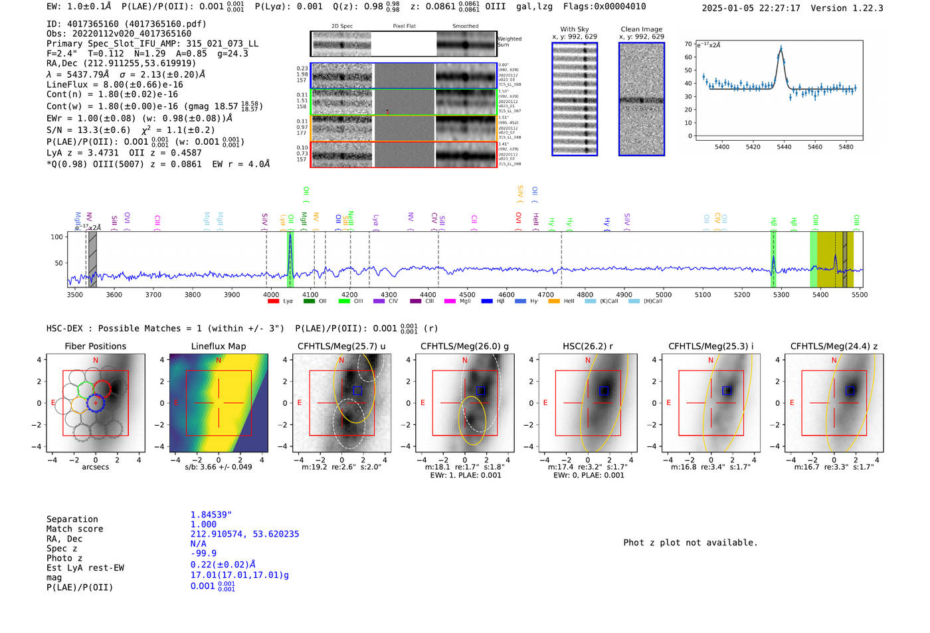The image size is (930, 633).
Task: Click the HSC-DEX Possible Matches heading
Action: click(x=165, y=328)
